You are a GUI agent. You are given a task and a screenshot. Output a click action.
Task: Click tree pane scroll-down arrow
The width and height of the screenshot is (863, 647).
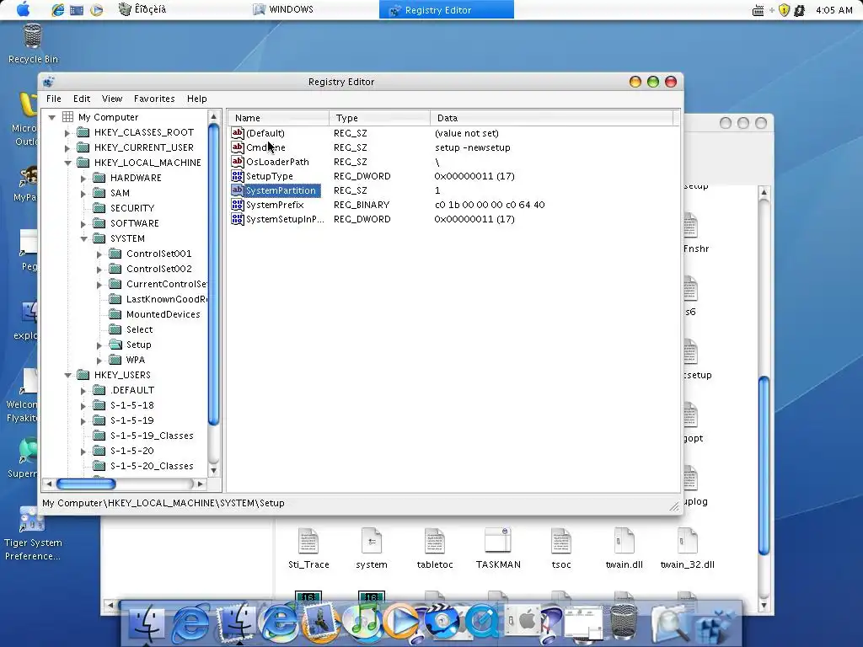coord(213,471)
